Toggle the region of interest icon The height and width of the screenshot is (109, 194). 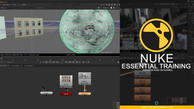point(104,5)
